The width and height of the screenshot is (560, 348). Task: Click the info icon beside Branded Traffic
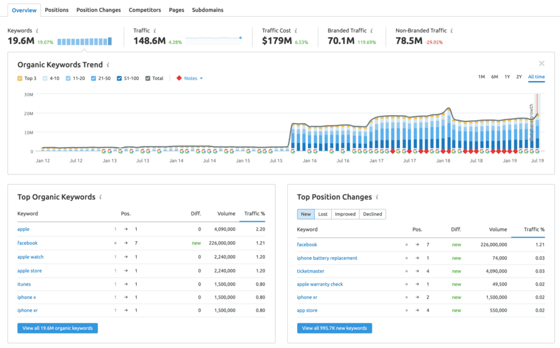tap(371, 31)
